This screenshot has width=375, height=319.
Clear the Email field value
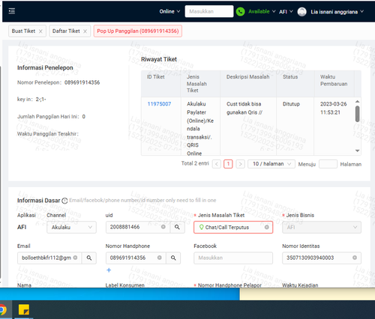pos(75,258)
